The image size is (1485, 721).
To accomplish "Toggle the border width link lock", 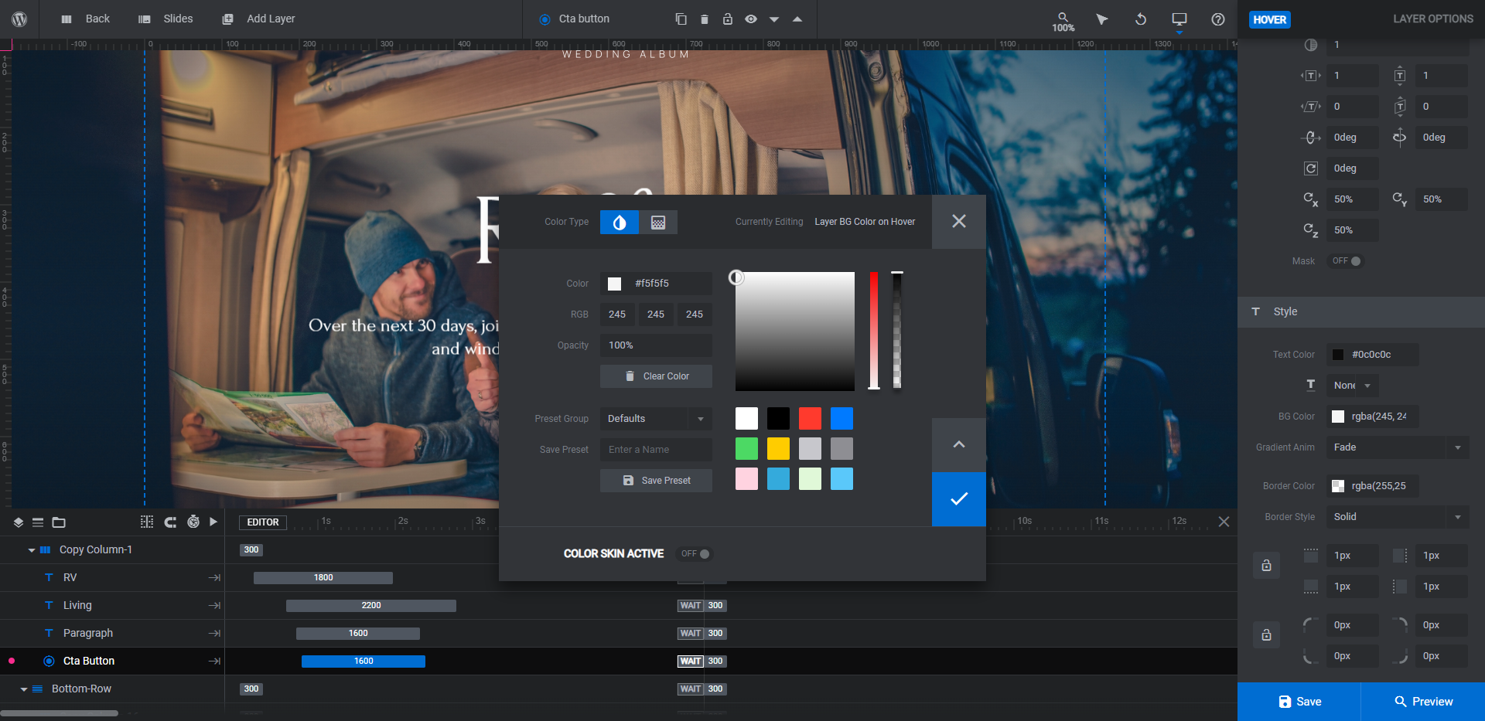I will 1266,566.
